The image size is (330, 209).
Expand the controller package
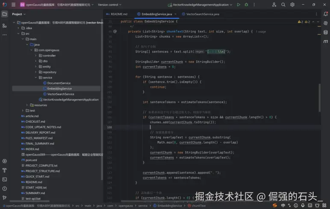click(36, 56)
